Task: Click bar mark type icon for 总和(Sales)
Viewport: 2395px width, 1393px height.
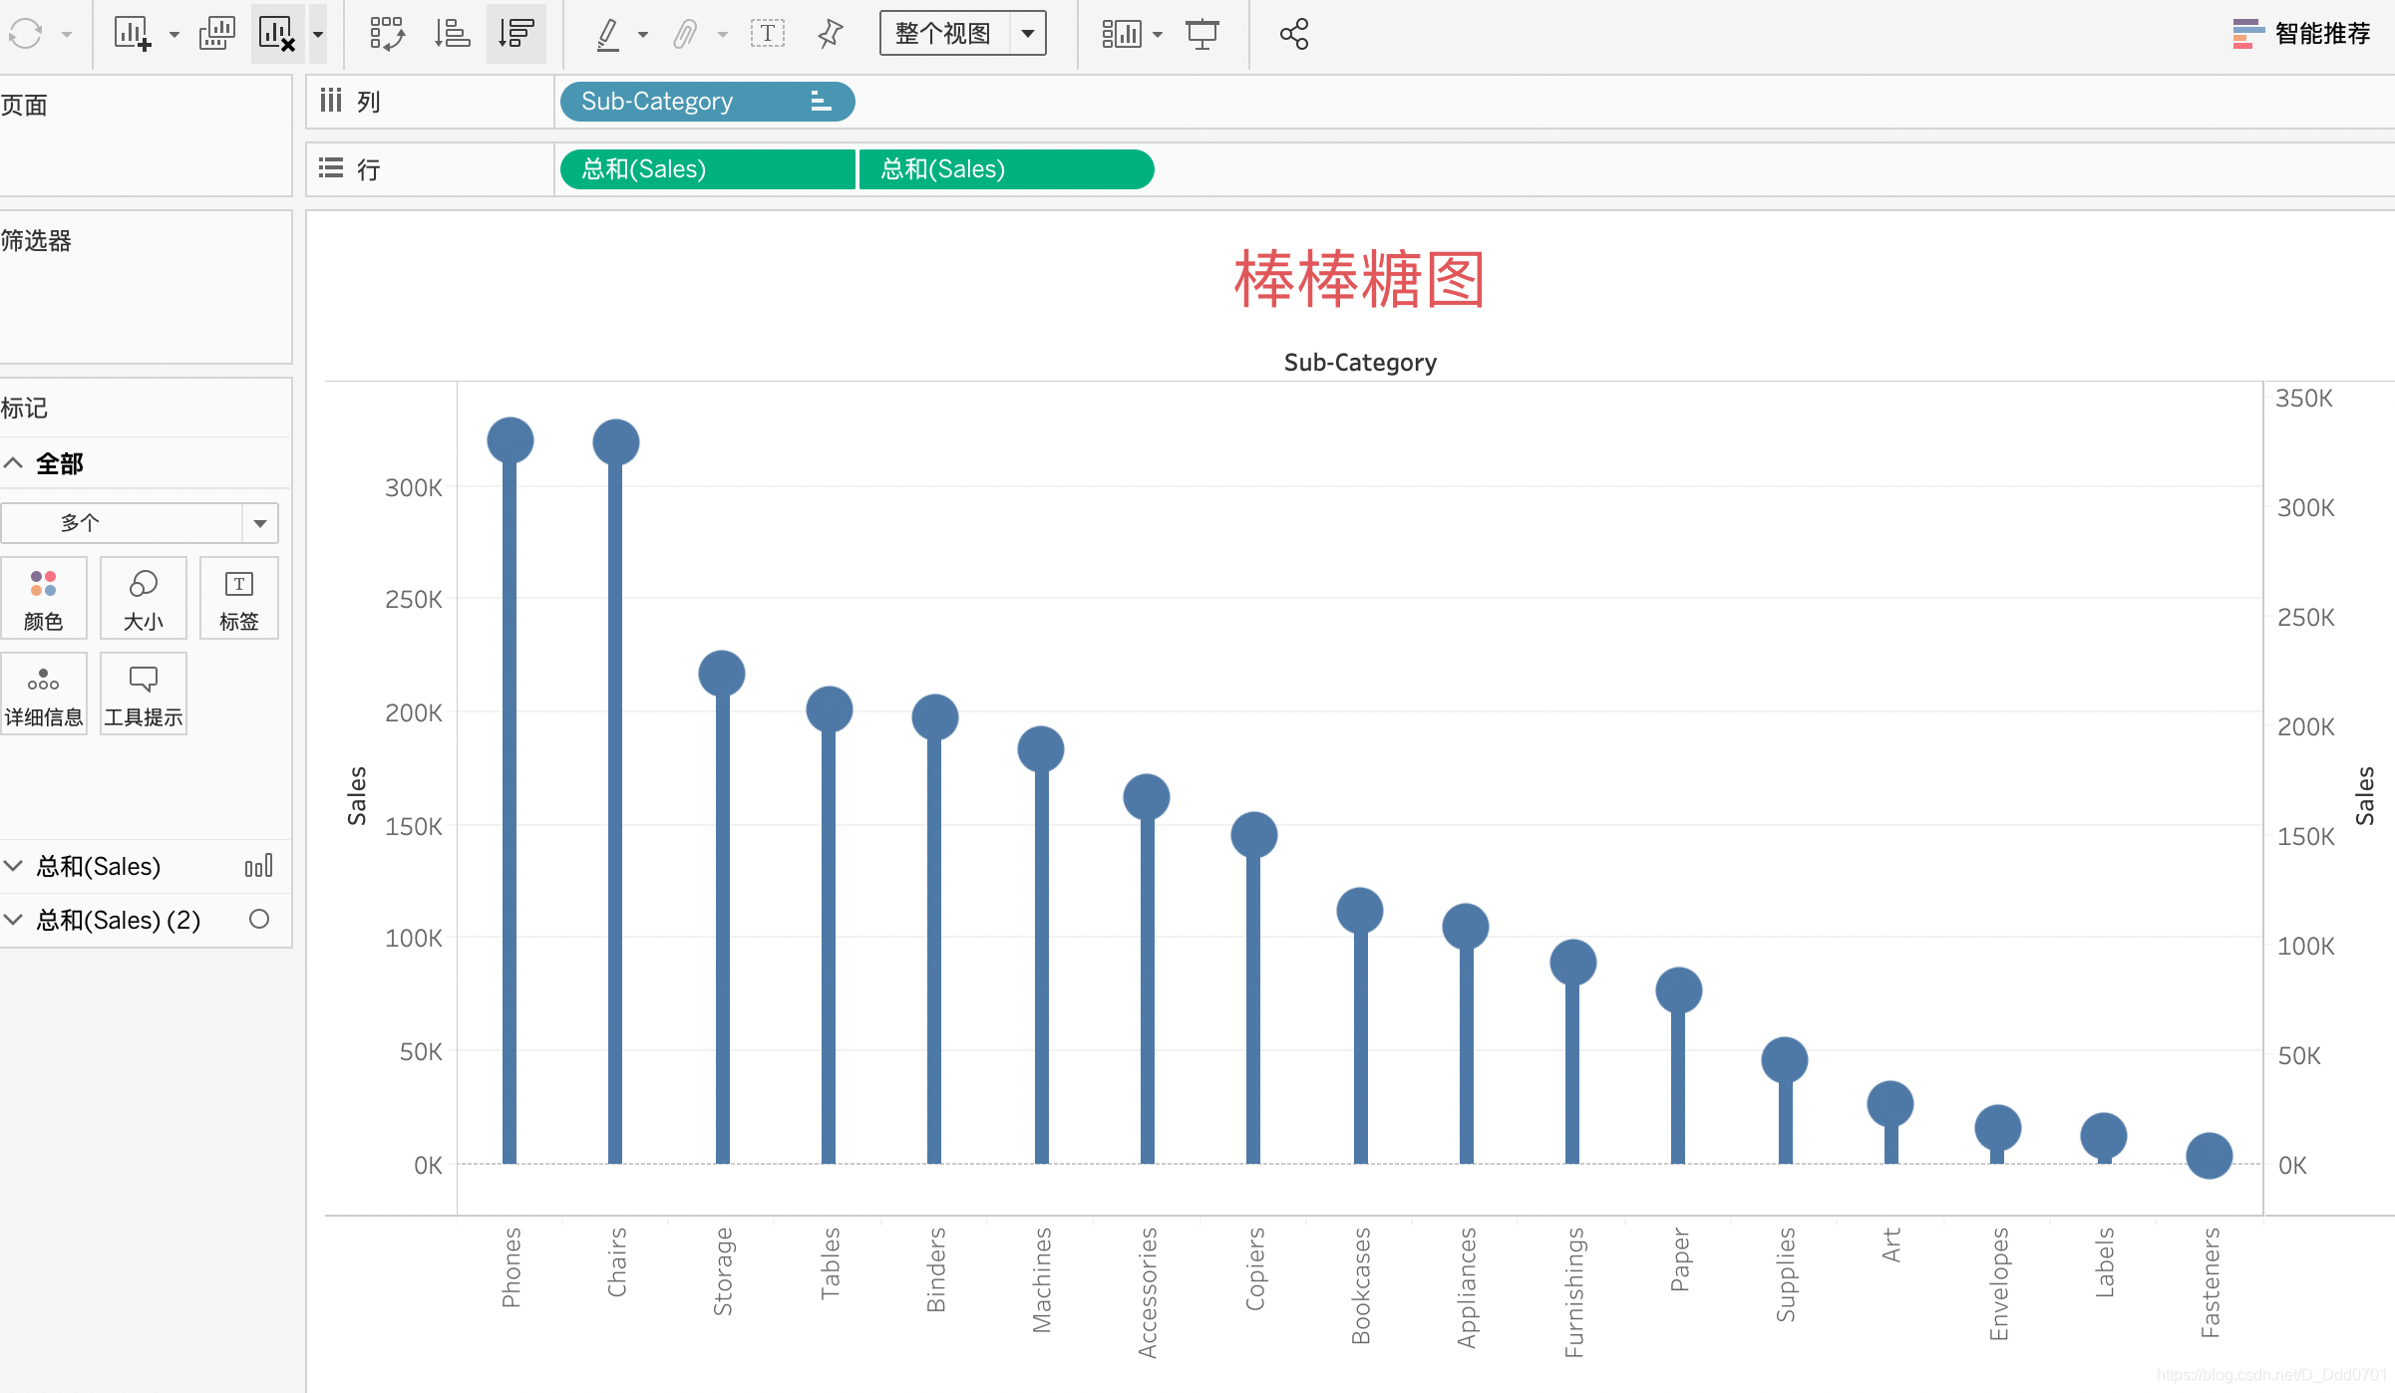Action: 259,866
